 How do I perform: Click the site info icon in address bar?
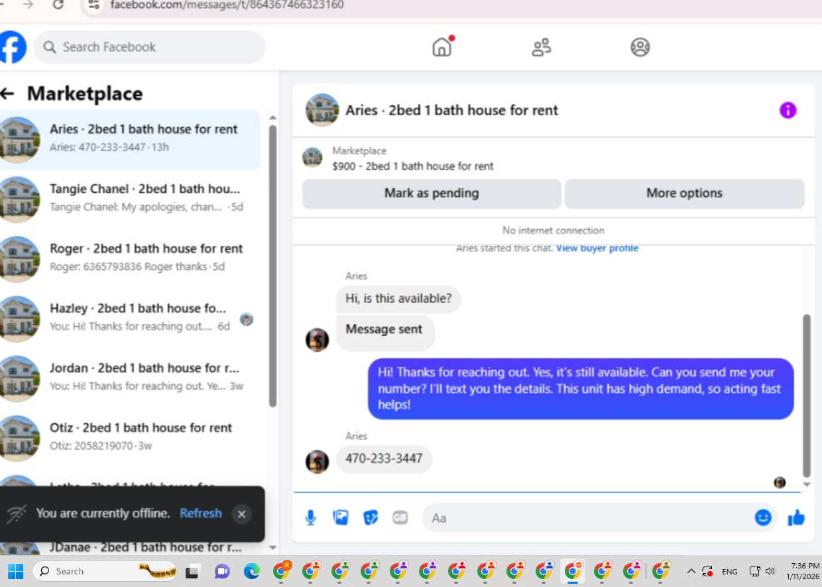pyautogui.click(x=93, y=5)
